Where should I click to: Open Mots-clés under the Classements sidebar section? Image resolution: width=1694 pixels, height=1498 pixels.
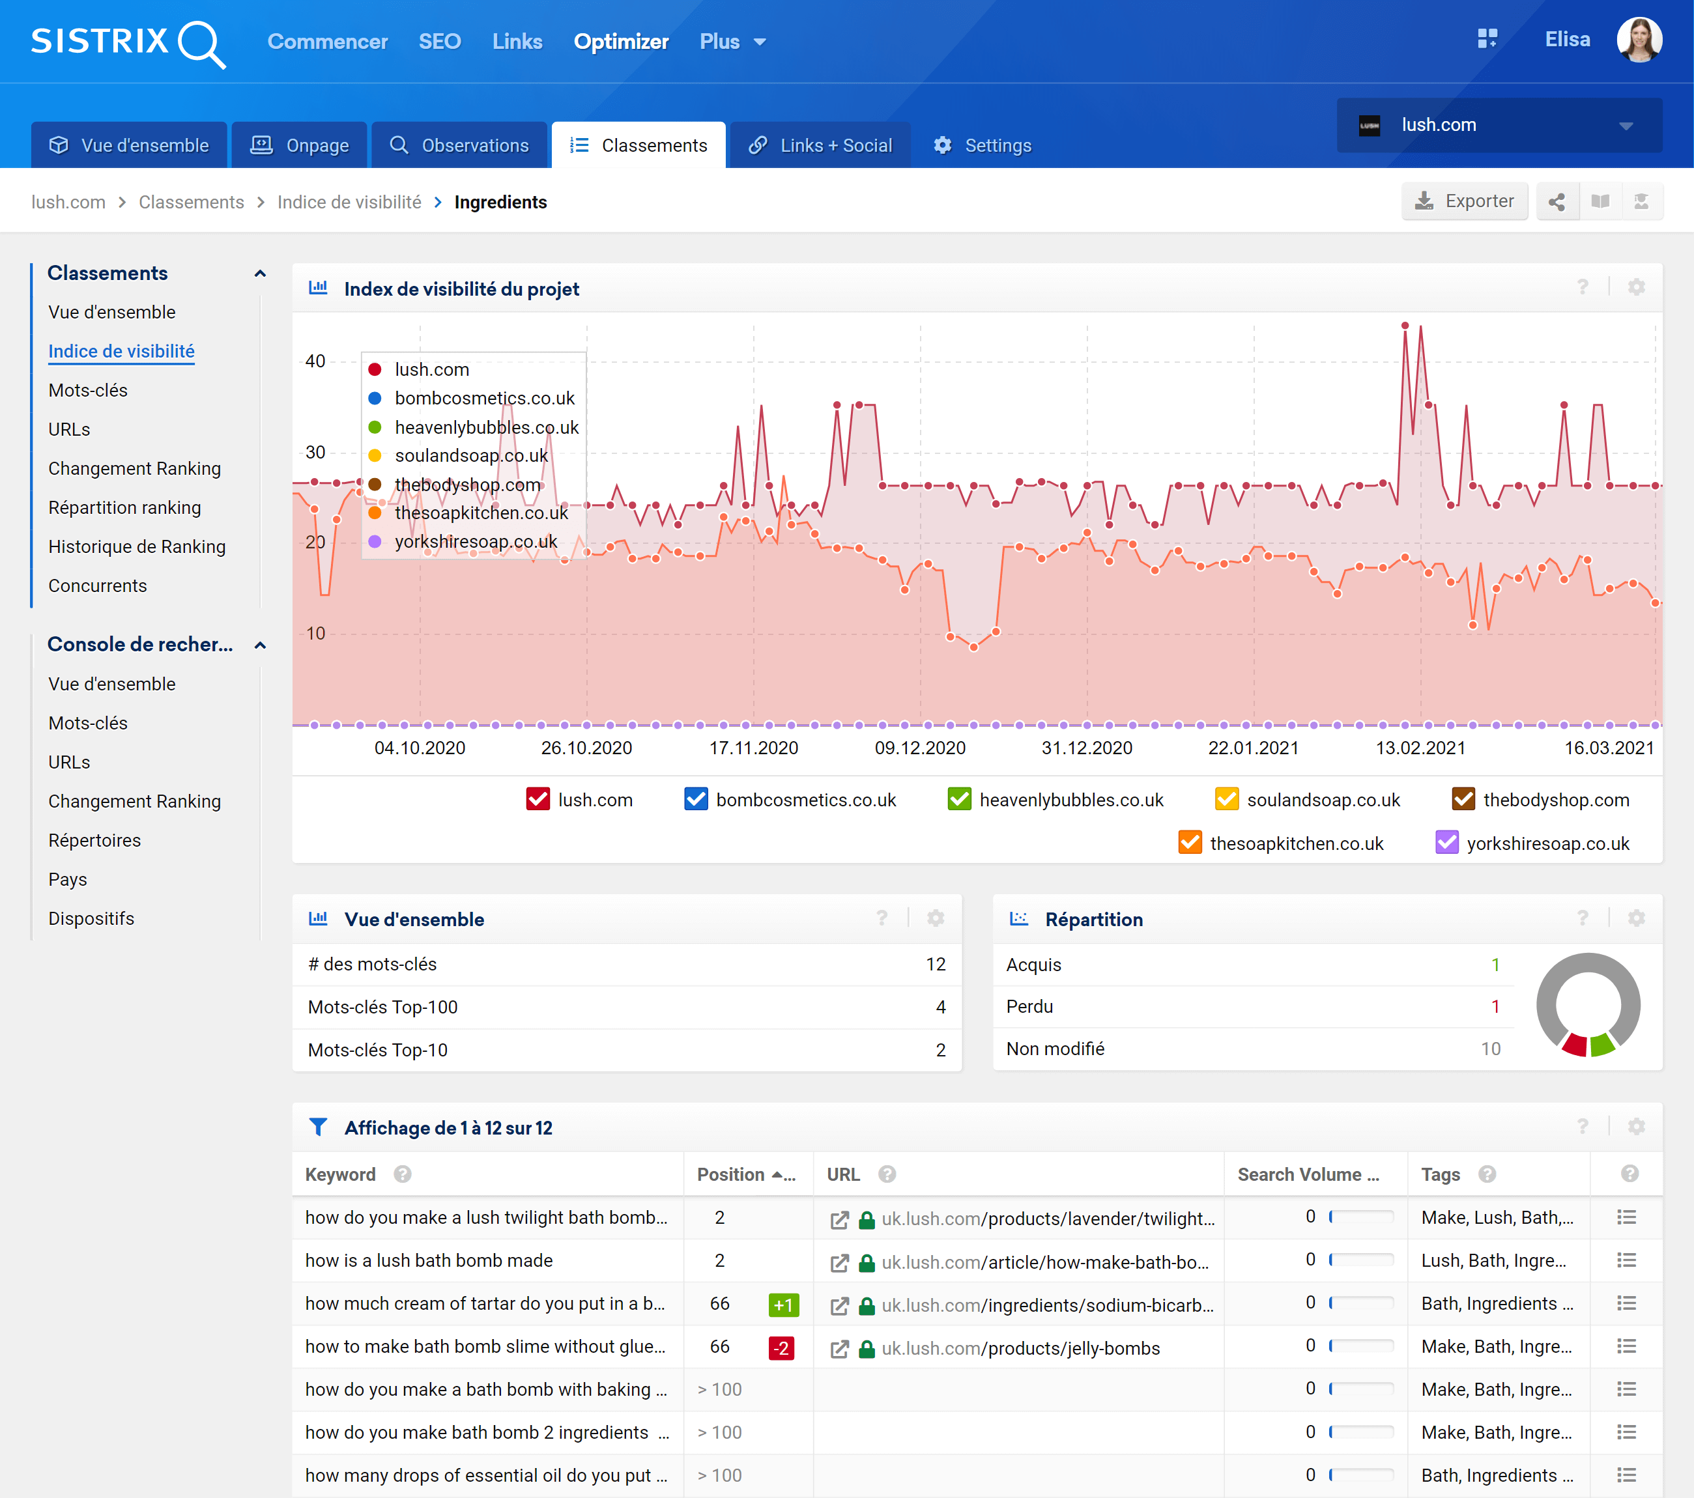coord(88,390)
